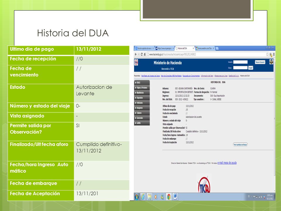Open Windows Media Player taskbar icon
Screen dimensions: 281x211
click(156, 197)
